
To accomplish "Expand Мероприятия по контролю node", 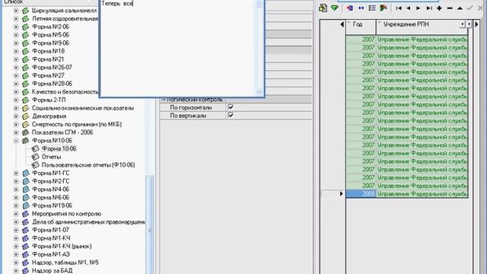I will (16, 214).
